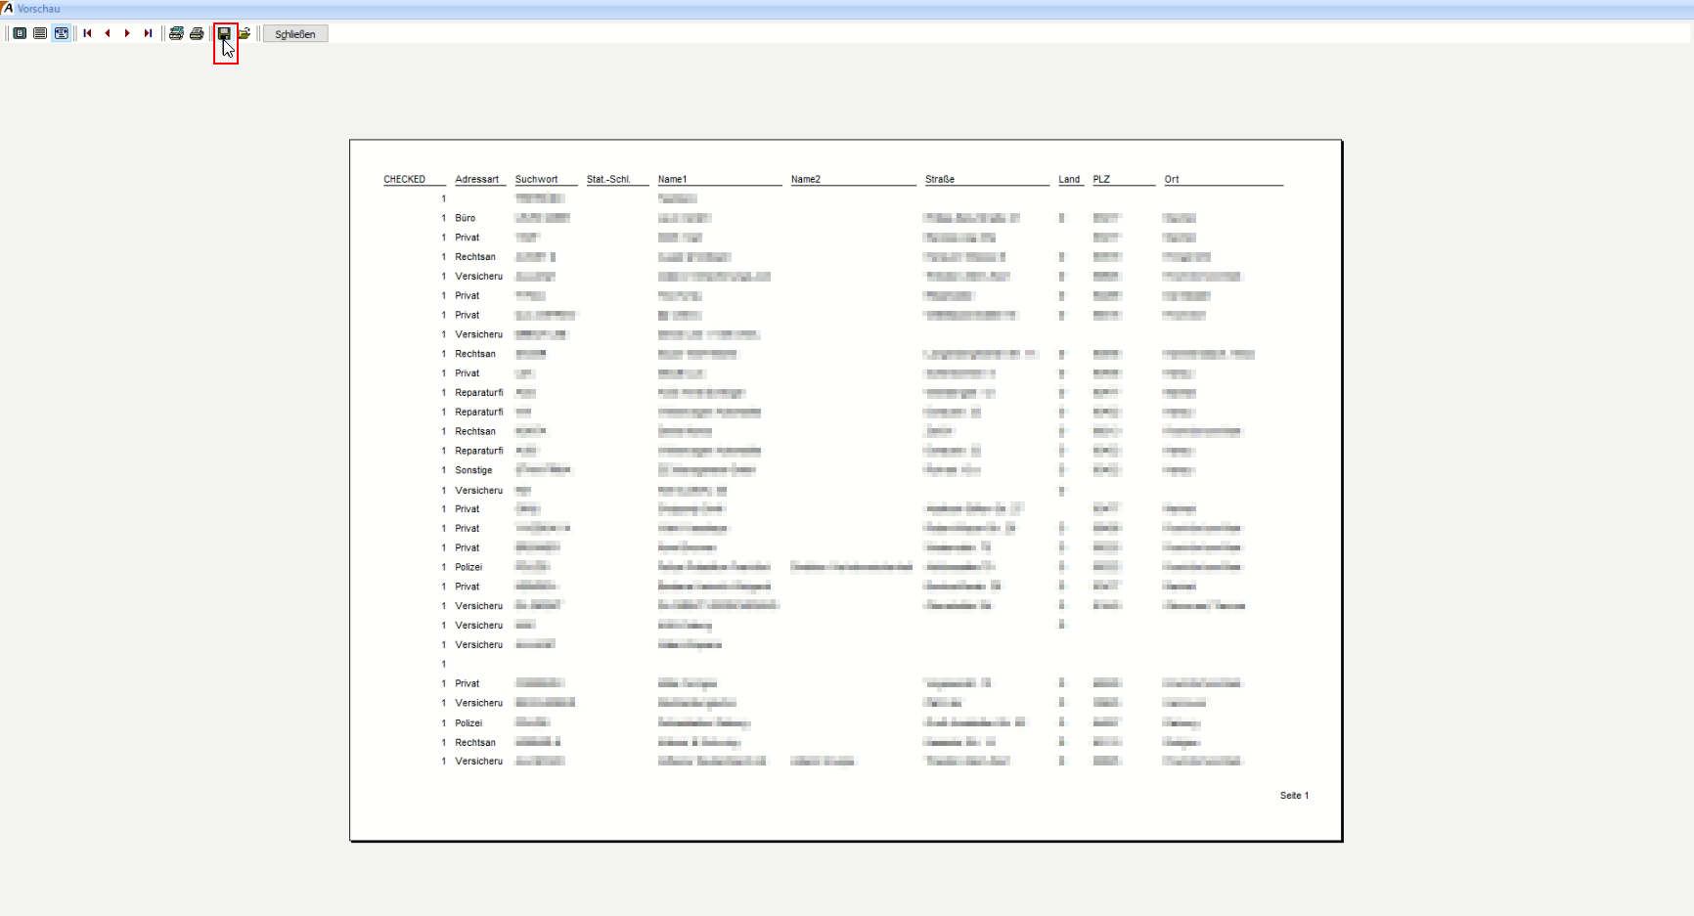The image size is (1694, 916).
Task: Click the Sonstige Adressart entry
Action: [x=473, y=470]
